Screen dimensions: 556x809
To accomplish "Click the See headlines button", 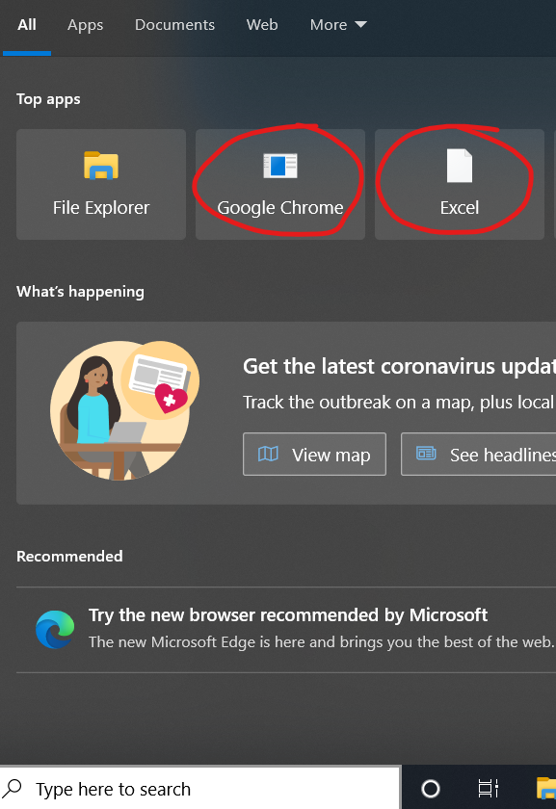I will (479, 454).
